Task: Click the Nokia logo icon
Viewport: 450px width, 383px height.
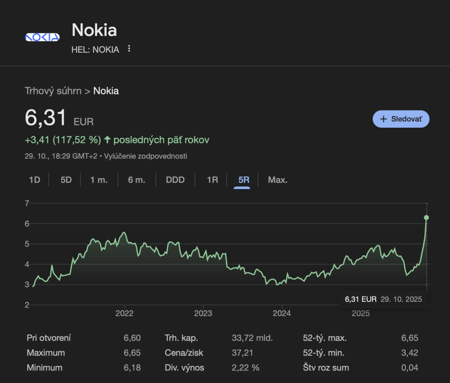Action: 42,37
